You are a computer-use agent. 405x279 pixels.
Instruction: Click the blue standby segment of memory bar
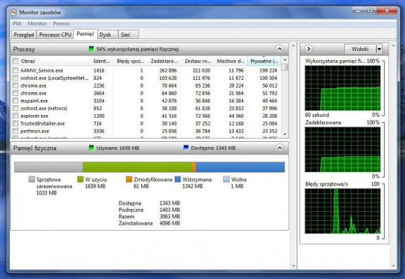pyautogui.click(x=240, y=167)
